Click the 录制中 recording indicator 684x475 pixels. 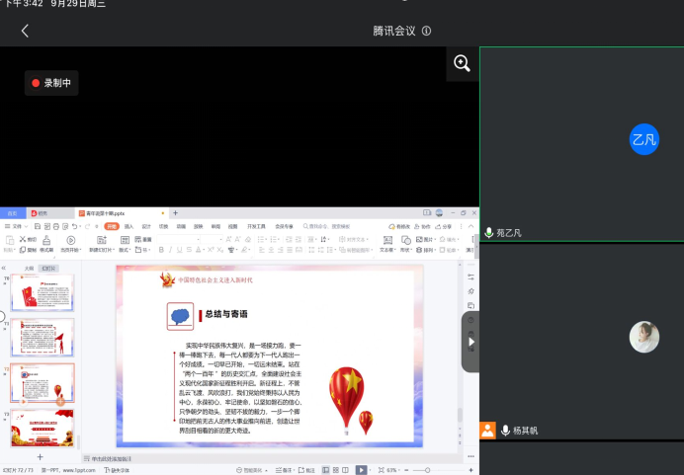[51, 84]
